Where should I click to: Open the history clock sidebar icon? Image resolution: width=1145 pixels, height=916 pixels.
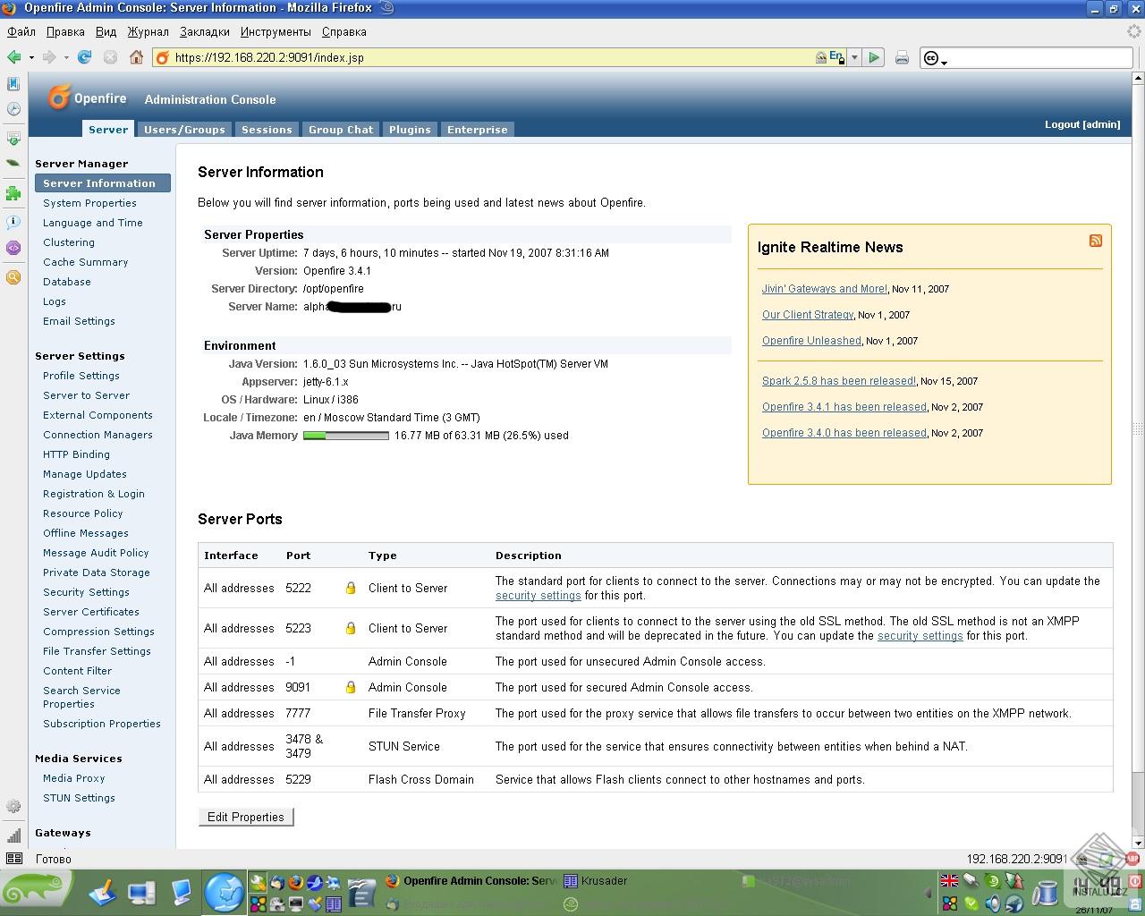coord(13,109)
